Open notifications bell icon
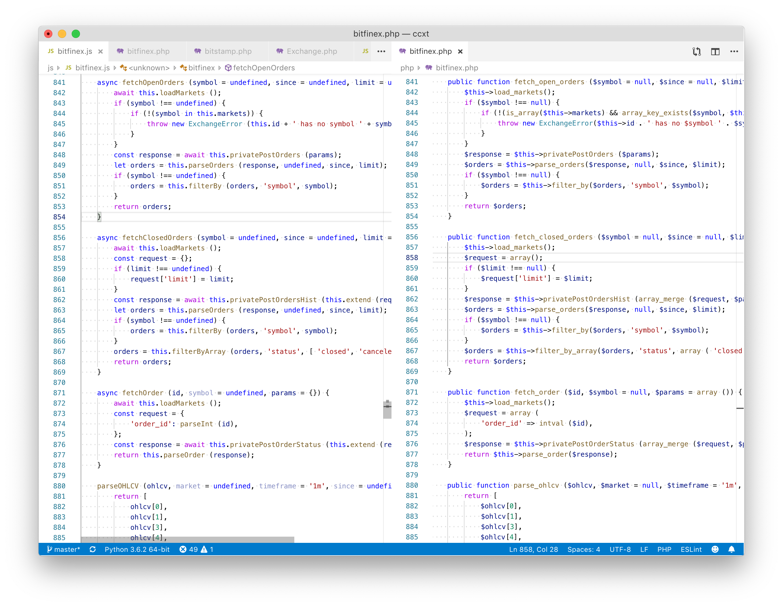This screenshot has width=783, height=607. pyautogui.click(x=731, y=549)
